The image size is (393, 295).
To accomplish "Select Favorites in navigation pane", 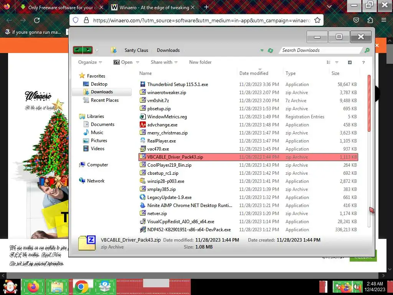I will (x=96, y=76).
